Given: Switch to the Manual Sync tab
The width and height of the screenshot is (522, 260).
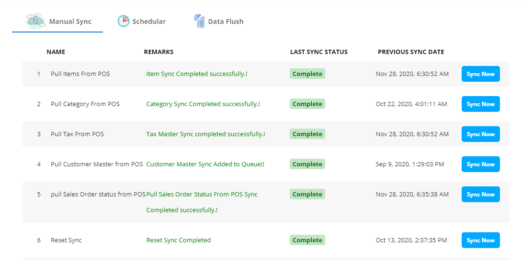Looking at the screenshot, I should tap(70, 22).
